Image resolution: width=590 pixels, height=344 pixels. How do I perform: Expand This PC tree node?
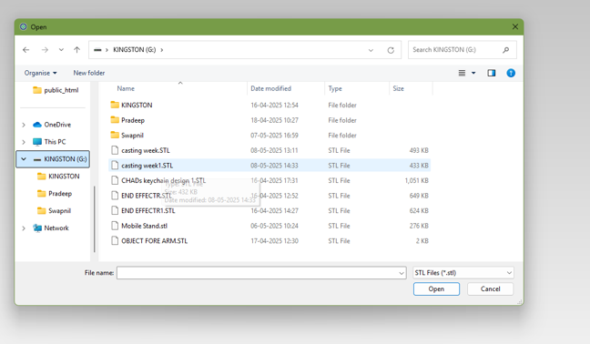(24, 142)
